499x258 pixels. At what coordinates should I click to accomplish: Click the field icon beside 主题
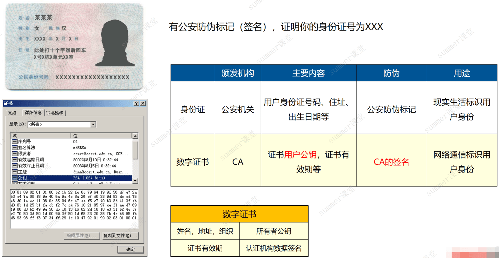coord(15,172)
